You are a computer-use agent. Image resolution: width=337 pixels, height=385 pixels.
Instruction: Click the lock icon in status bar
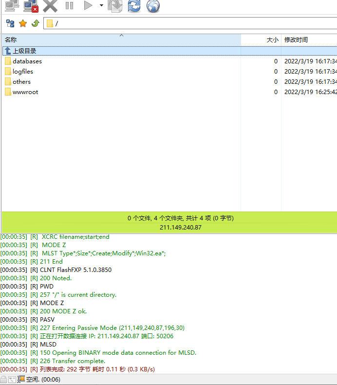click(4, 379)
